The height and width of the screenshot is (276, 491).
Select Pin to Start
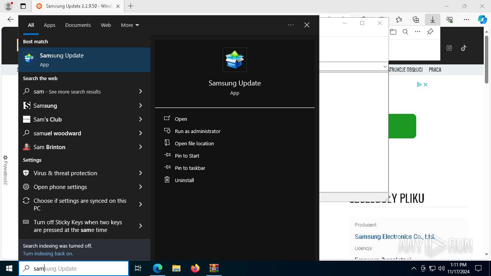(187, 156)
